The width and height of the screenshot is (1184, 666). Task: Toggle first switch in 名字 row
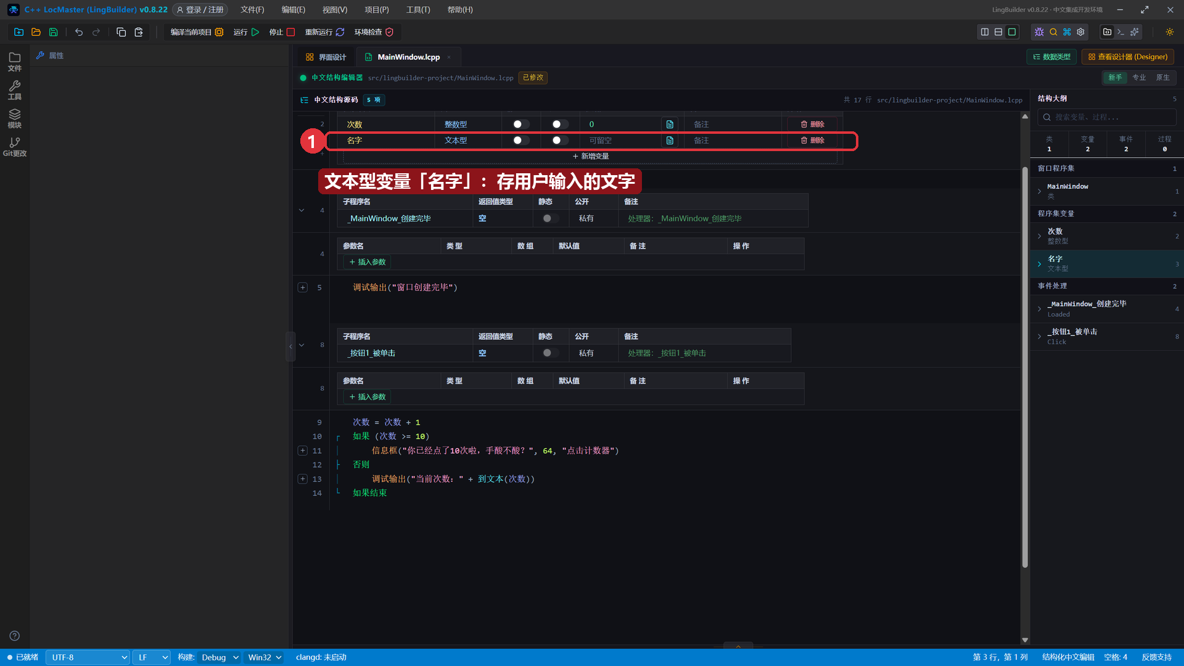521,141
